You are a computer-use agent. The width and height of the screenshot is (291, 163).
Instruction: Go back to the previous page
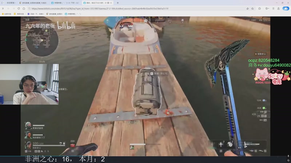(8, 8)
